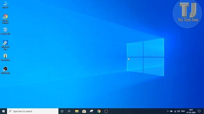Open Task View on the taskbar
This screenshot has width=204, height=114.
(x=69, y=111)
